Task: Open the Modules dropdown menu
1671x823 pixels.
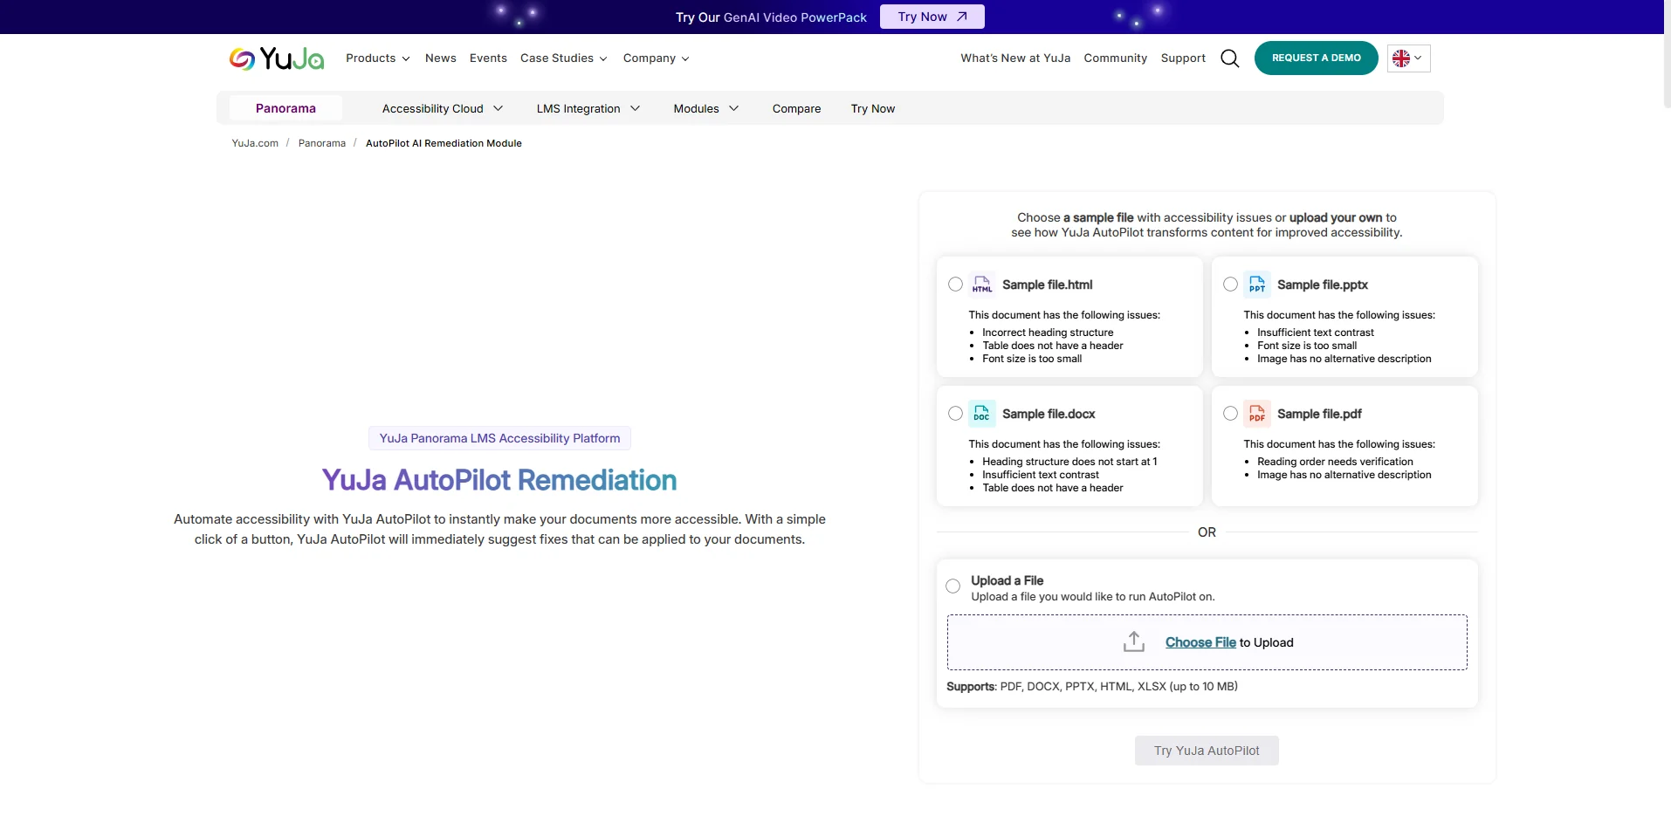Action: point(705,109)
